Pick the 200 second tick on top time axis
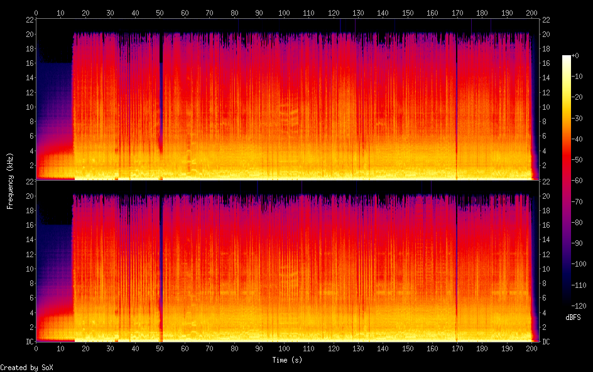The image size is (593, 372). [x=532, y=13]
